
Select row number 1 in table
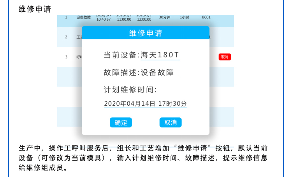point(66,18)
